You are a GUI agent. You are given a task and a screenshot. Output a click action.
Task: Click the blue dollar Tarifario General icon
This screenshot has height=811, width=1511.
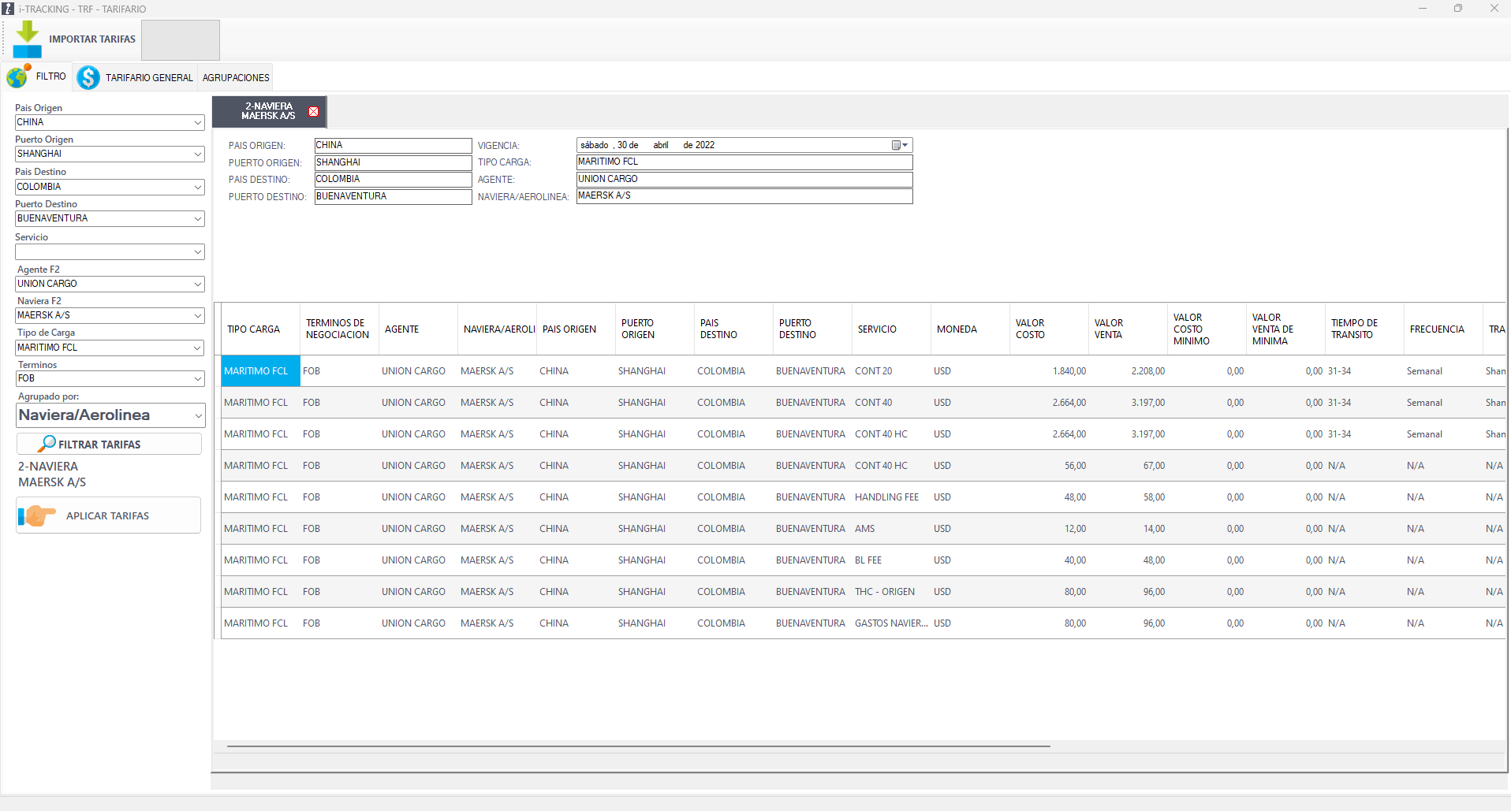[88, 77]
